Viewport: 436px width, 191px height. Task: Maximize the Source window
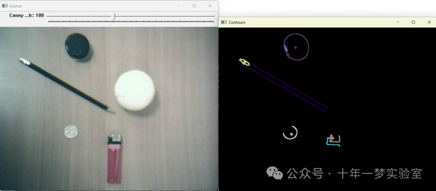tap(194, 6)
